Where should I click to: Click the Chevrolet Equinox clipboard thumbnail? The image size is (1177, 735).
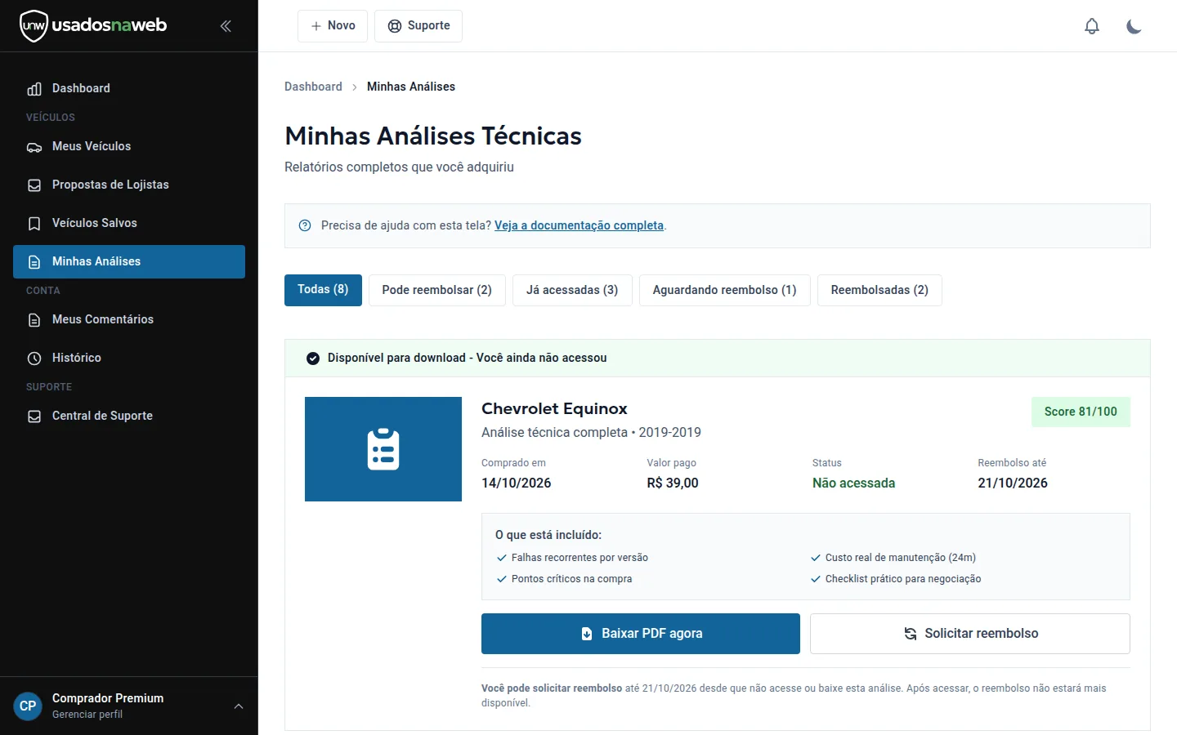tap(383, 449)
